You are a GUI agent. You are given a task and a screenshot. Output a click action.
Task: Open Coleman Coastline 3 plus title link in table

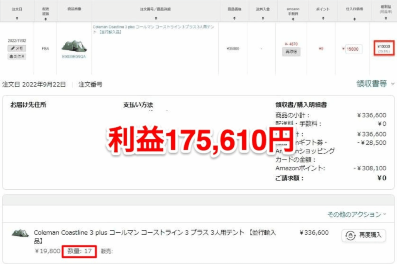point(154,29)
